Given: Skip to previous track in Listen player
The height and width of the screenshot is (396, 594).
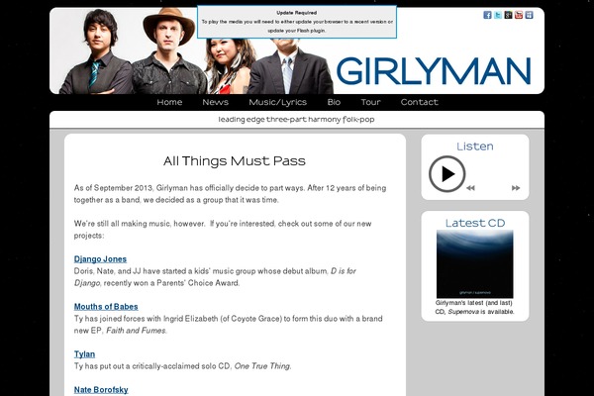Looking at the screenshot, I should point(470,188).
